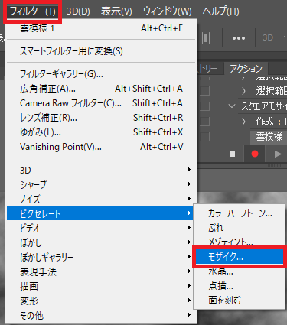Expand the ぼかしギャラリー submenu
The height and width of the screenshot is (325, 287).
click(x=101, y=257)
